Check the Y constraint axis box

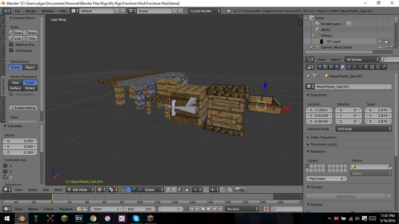[x=5, y=171]
